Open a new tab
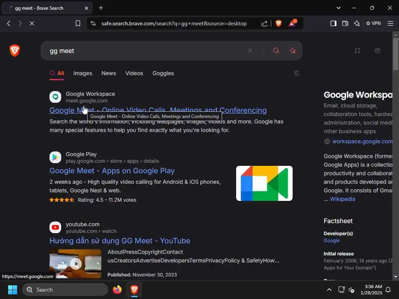 click(101, 8)
